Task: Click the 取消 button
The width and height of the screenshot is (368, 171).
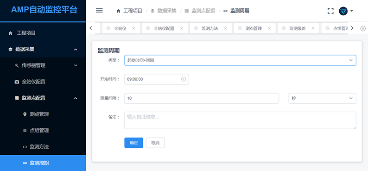Action: click(155, 143)
